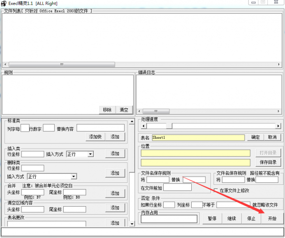Enable 在源文件上修改 checkbox
The width and height of the screenshot is (285, 238).
pyautogui.click(x=216, y=190)
